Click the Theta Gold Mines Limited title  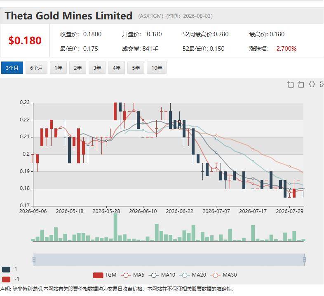click(x=68, y=16)
